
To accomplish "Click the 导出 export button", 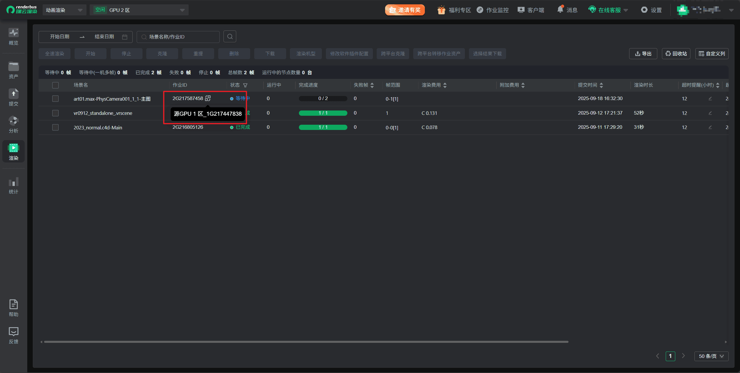I will point(643,54).
